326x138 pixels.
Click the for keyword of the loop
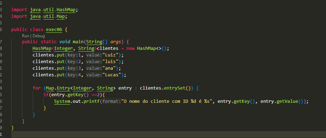click(x=37, y=88)
